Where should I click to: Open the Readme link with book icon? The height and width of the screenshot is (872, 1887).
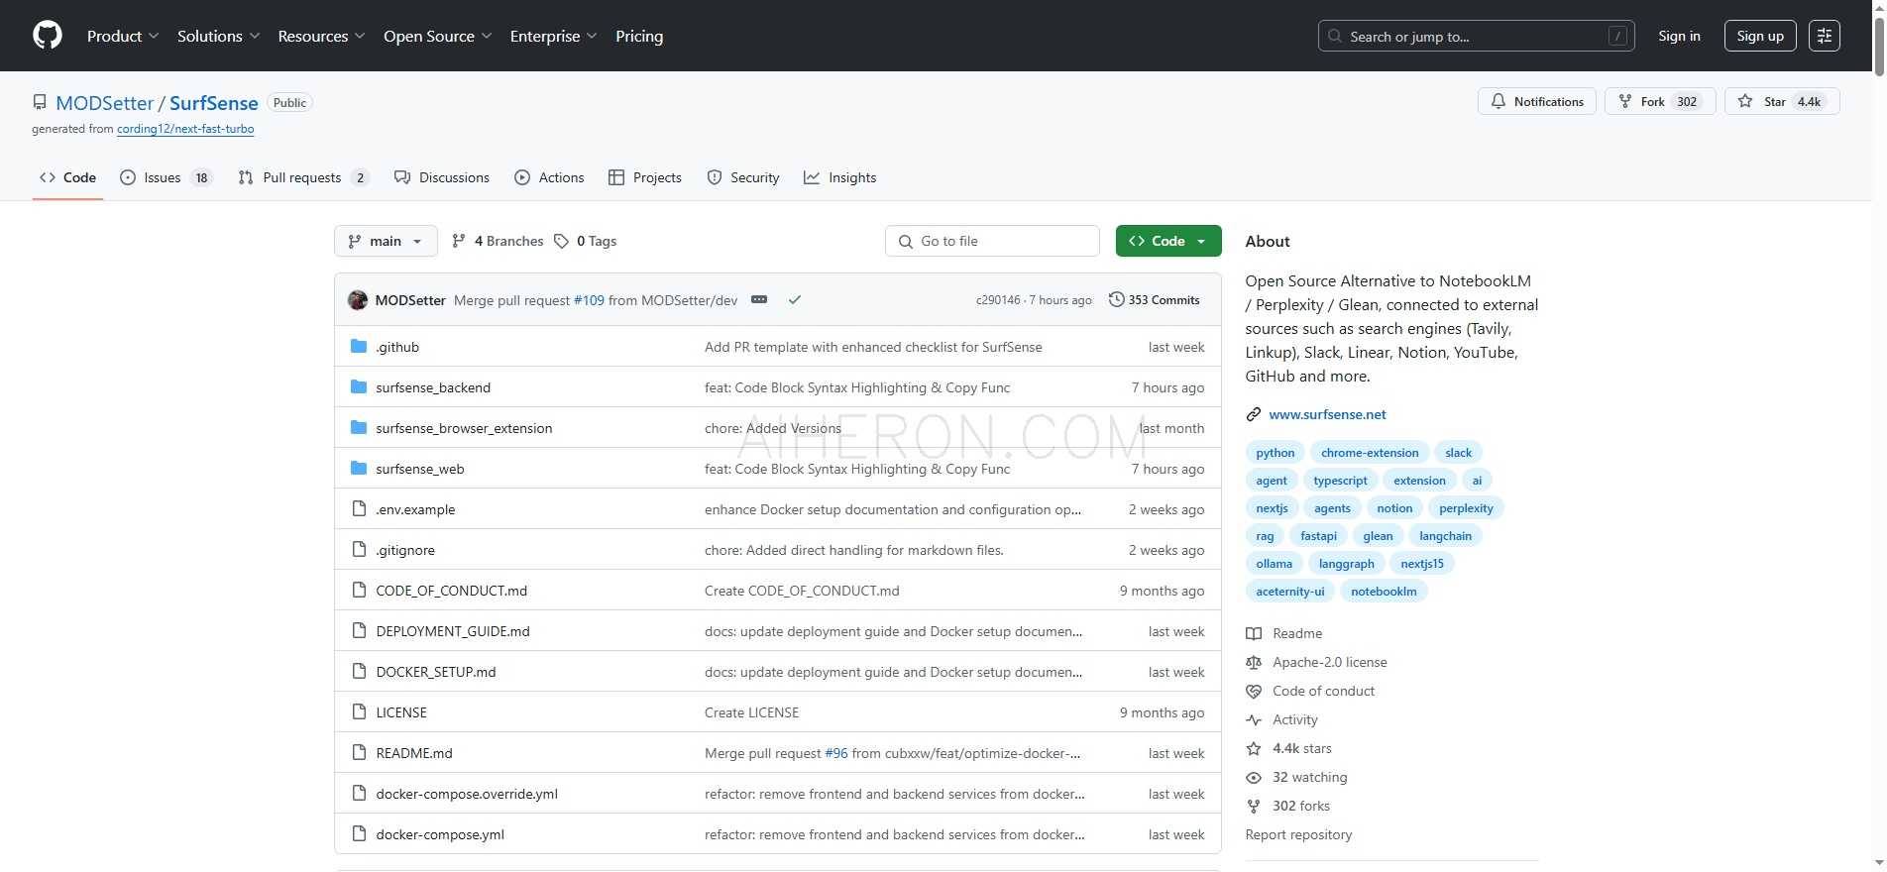point(1284,633)
